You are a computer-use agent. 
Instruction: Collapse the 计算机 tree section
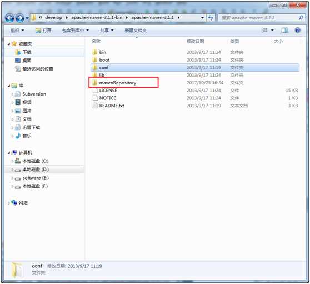click(9, 153)
